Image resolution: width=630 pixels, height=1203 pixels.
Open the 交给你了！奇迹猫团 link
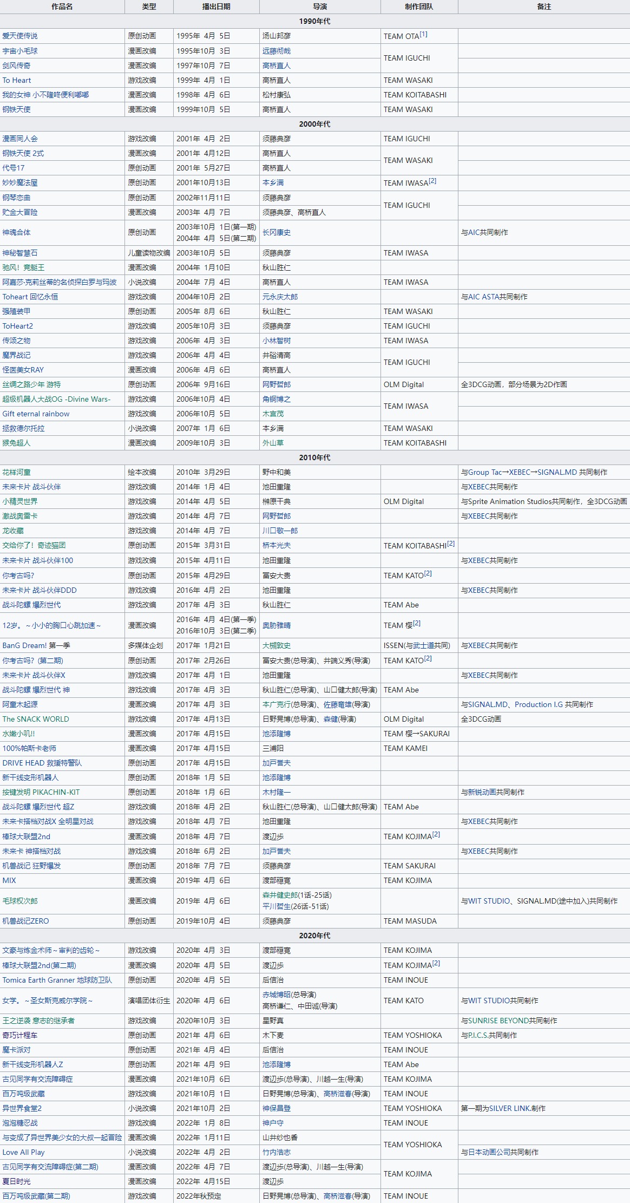click(34, 545)
